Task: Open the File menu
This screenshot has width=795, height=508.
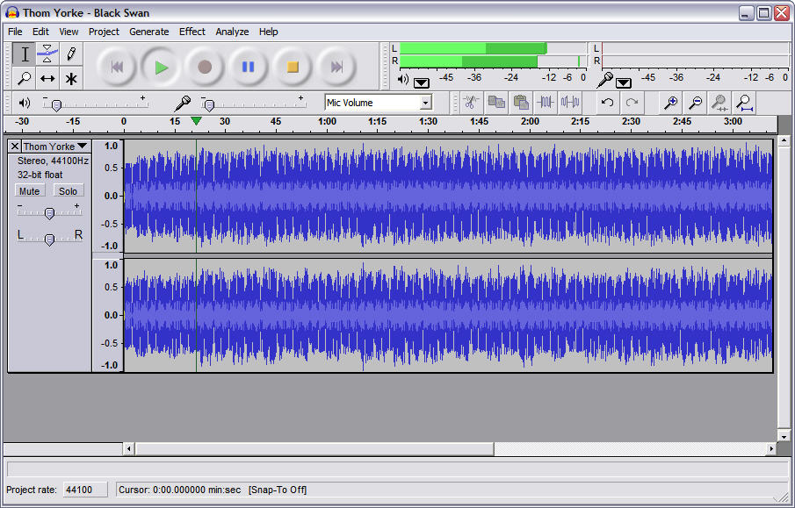Action: 15,32
